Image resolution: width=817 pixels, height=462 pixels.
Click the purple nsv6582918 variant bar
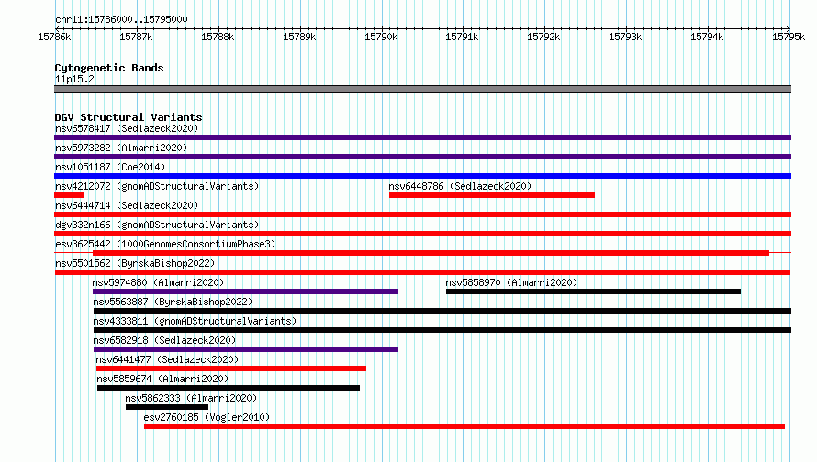246,349
